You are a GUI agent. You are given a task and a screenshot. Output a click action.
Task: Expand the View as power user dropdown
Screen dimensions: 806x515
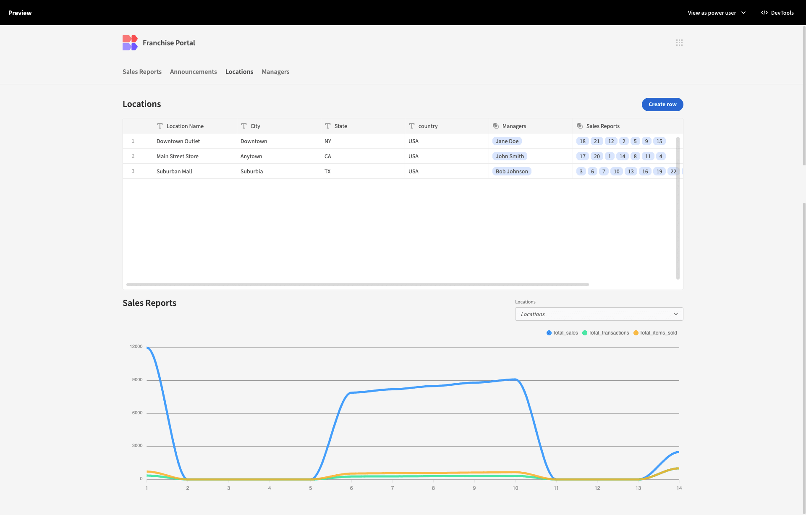717,13
